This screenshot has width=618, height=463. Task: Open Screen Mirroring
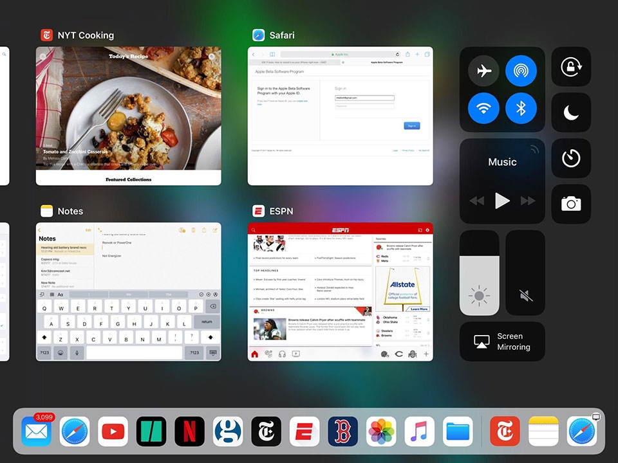click(502, 341)
